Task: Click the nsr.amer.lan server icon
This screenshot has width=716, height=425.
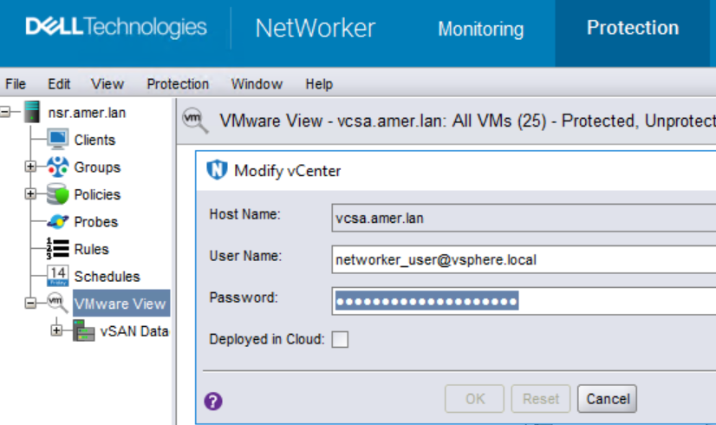Action: coord(32,112)
